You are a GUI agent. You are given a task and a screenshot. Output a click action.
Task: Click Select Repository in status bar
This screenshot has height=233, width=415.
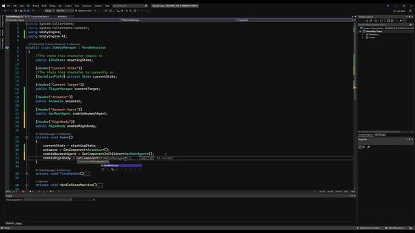(395, 228)
